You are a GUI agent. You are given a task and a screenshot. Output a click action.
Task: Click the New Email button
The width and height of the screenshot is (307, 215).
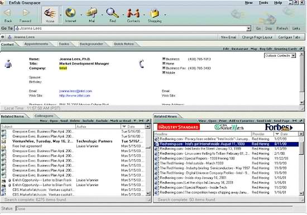tap(228, 37)
